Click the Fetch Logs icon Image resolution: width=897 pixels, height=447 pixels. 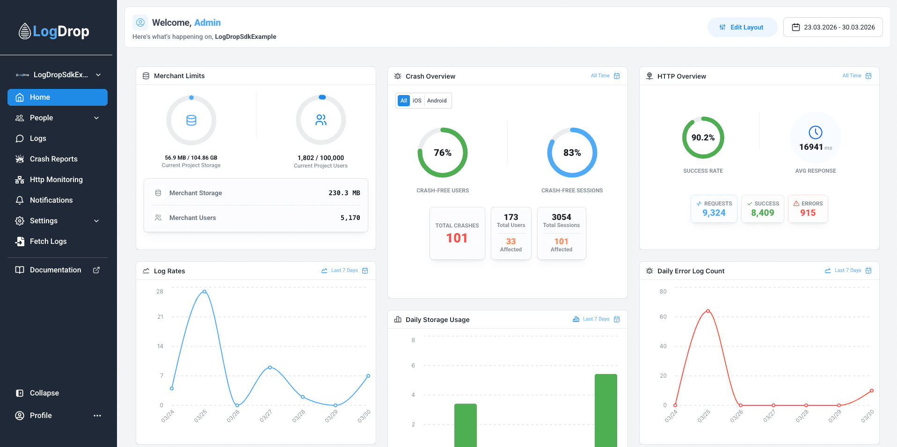tap(20, 242)
